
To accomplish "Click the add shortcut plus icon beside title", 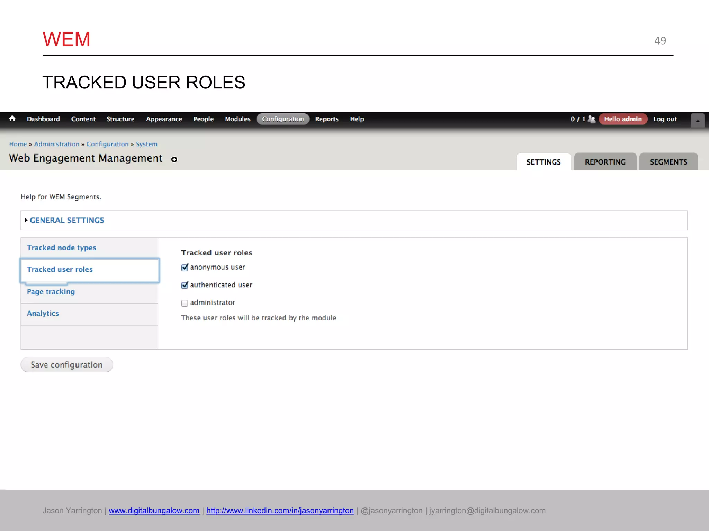I will 174,159.
